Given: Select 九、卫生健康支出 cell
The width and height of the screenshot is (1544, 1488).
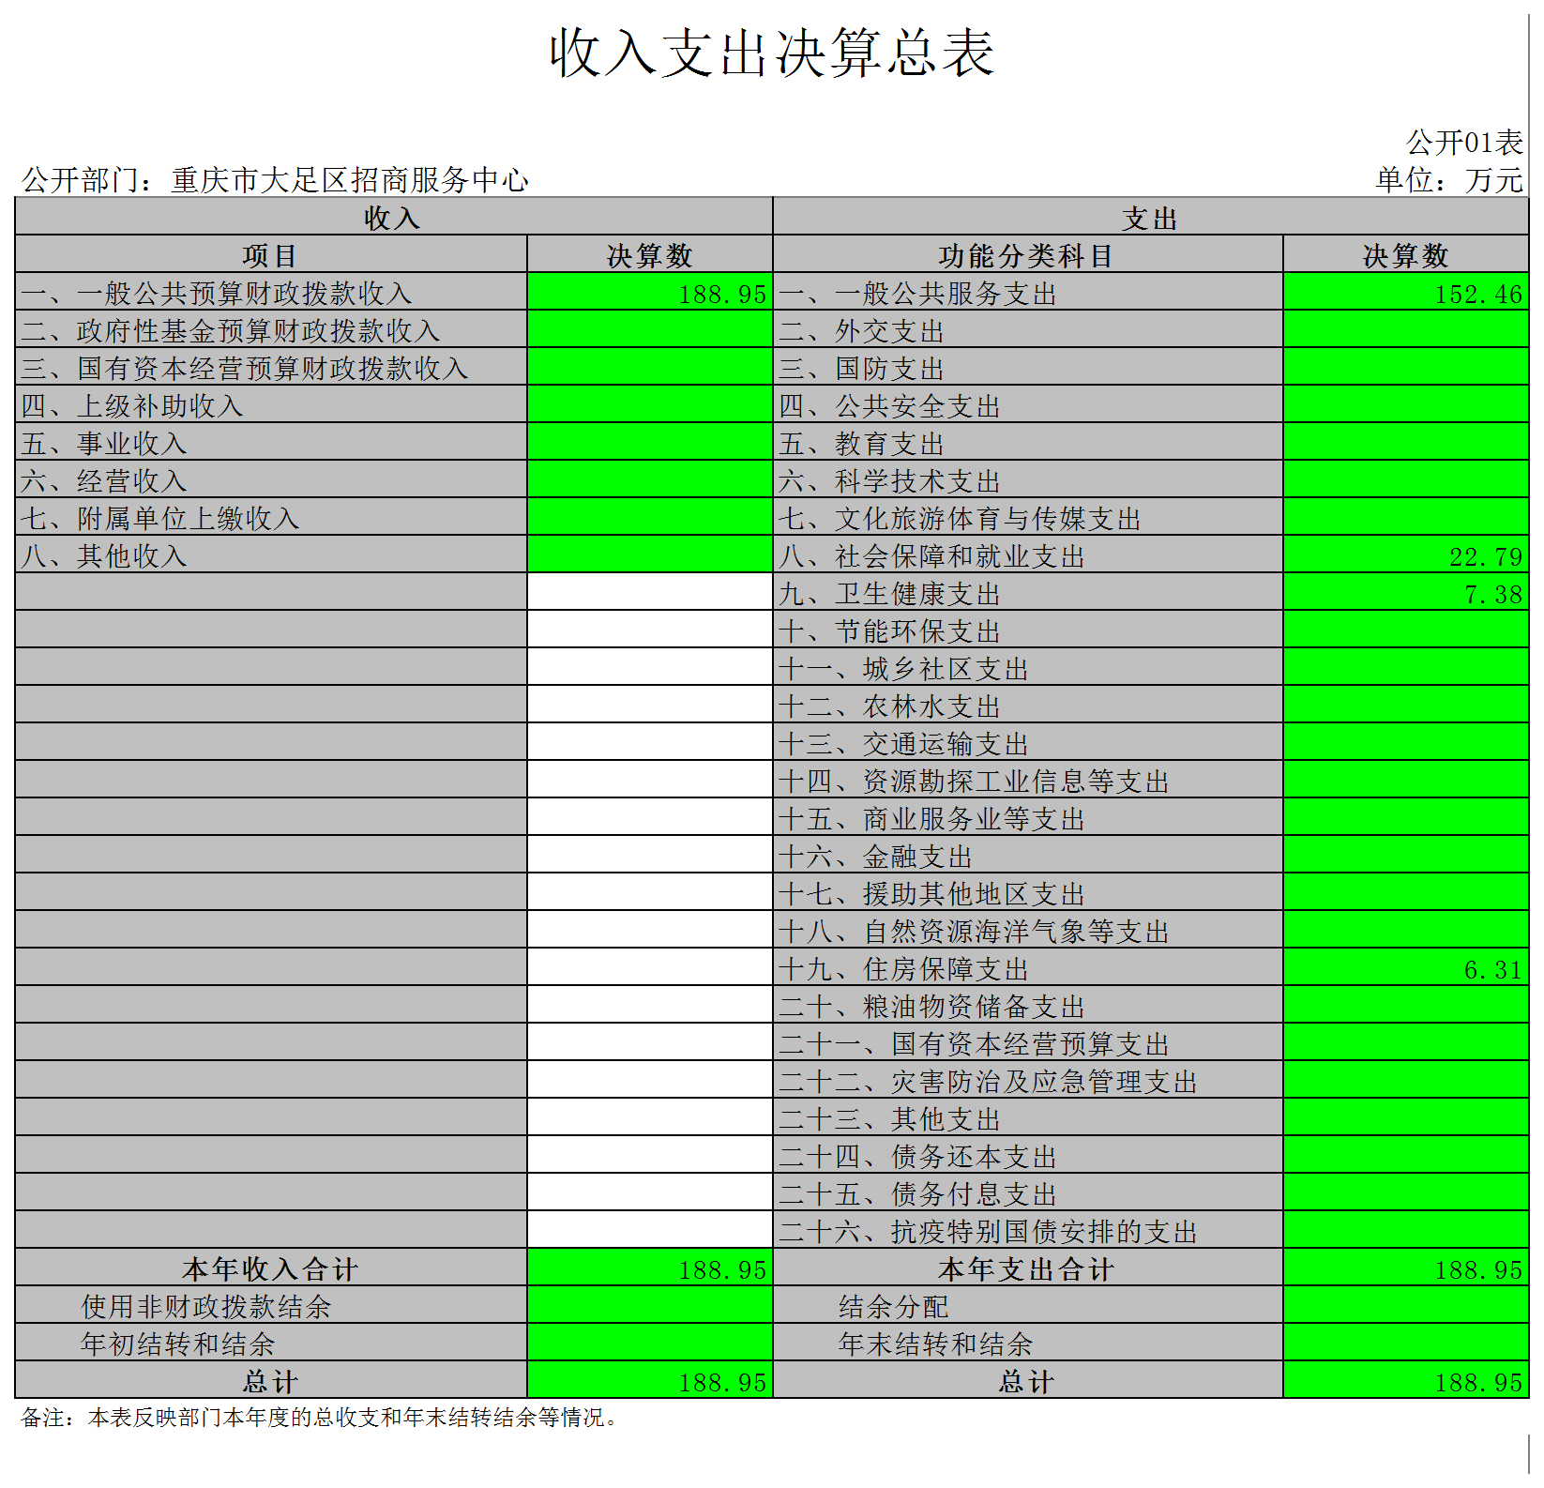Looking at the screenshot, I should coord(1027,592).
